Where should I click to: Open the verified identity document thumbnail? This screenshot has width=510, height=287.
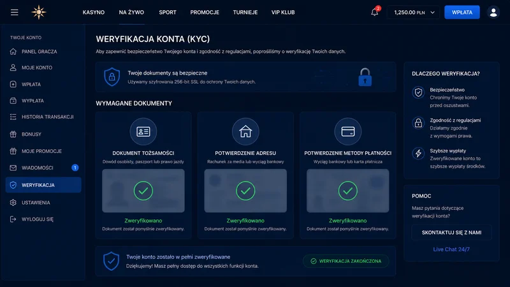[143, 191]
